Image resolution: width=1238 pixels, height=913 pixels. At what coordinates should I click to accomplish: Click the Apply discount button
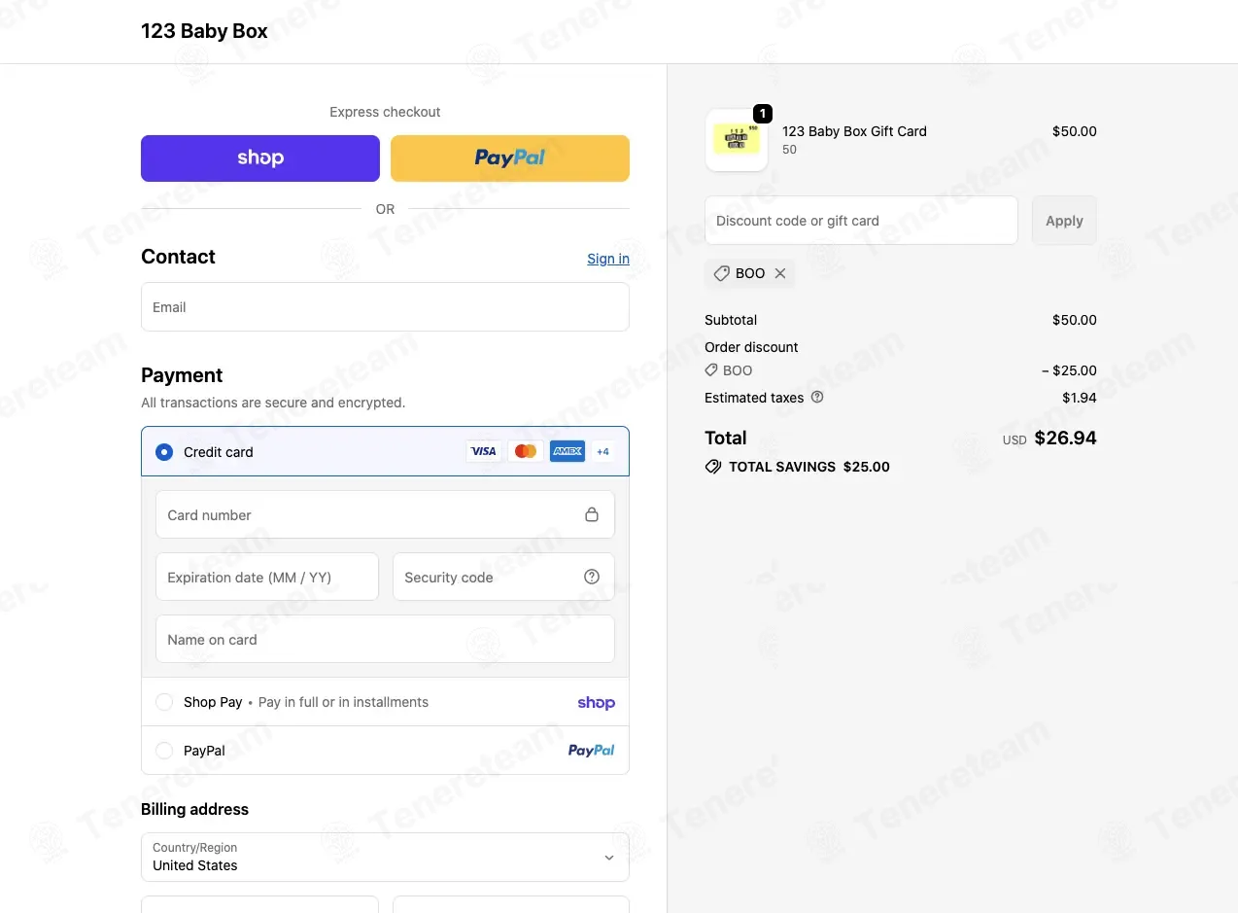[1064, 221]
